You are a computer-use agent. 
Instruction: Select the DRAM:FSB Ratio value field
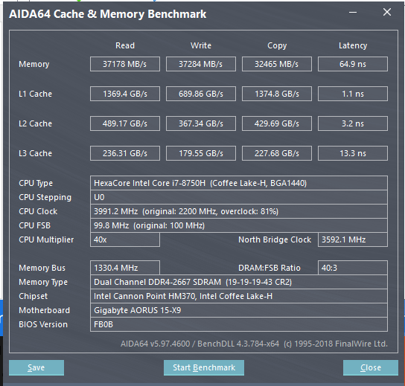coord(353,268)
